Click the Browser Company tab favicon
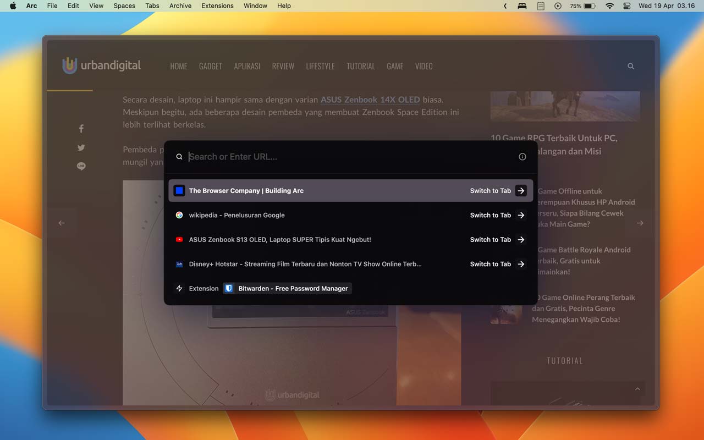The width and height of the screenshot is (704, 440). click(179, 190)
